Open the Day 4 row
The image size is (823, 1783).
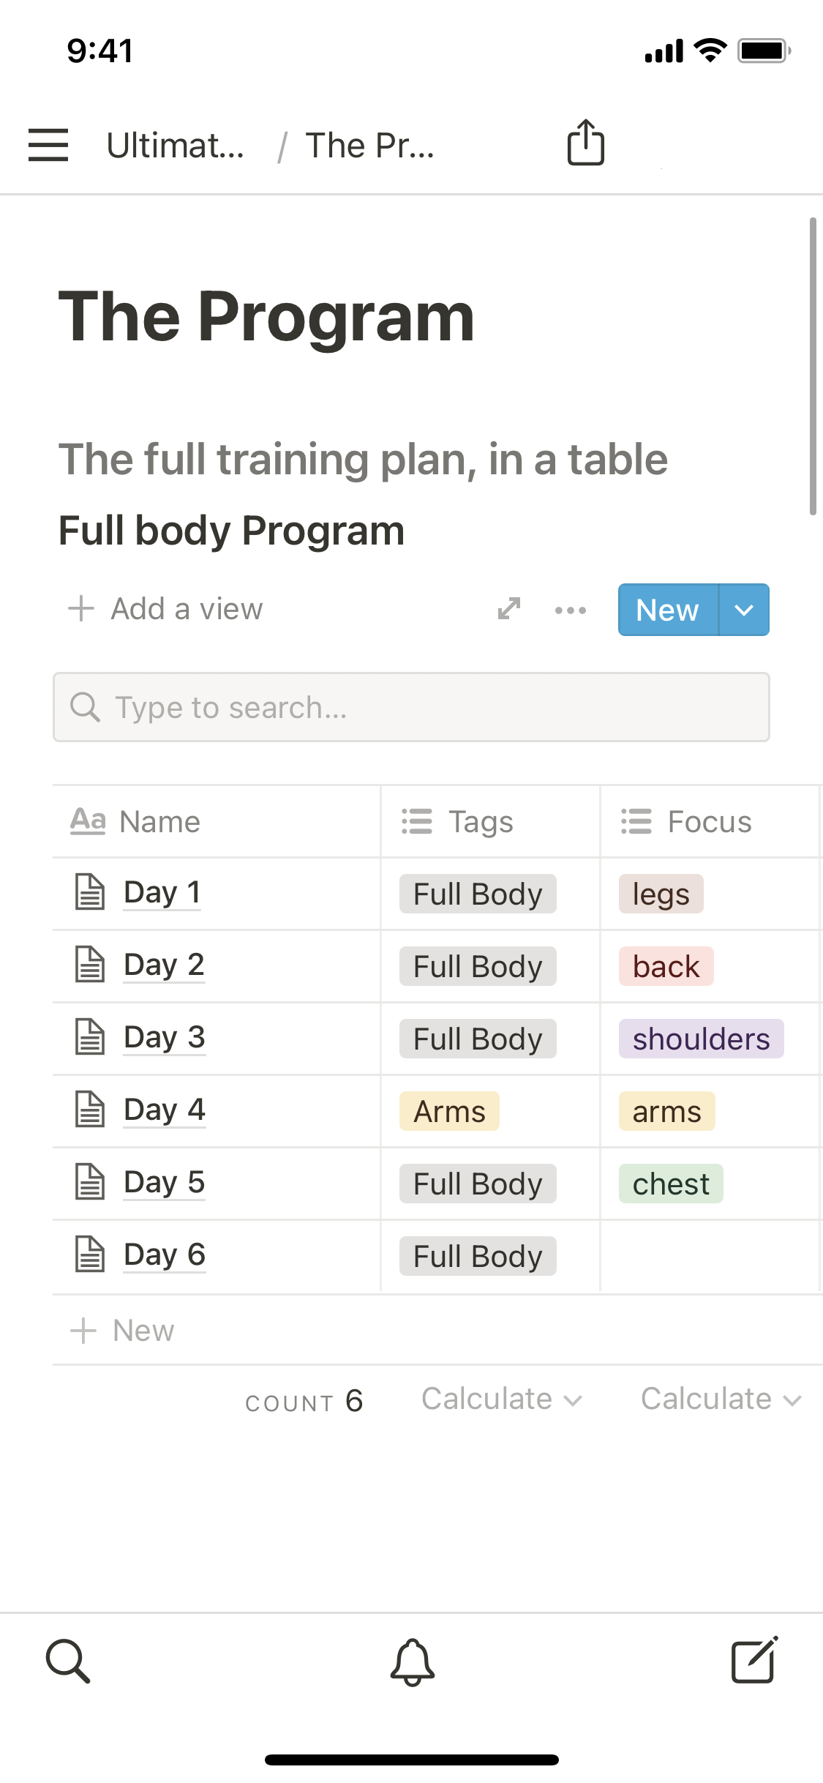(165, 1110)
